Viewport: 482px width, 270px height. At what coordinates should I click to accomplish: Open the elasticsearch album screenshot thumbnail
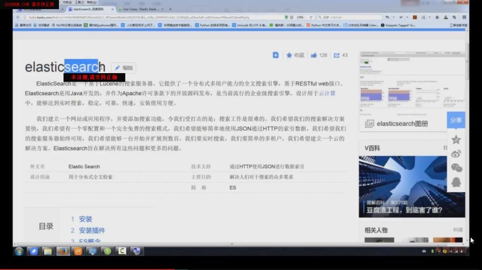(x=412, y=83)
